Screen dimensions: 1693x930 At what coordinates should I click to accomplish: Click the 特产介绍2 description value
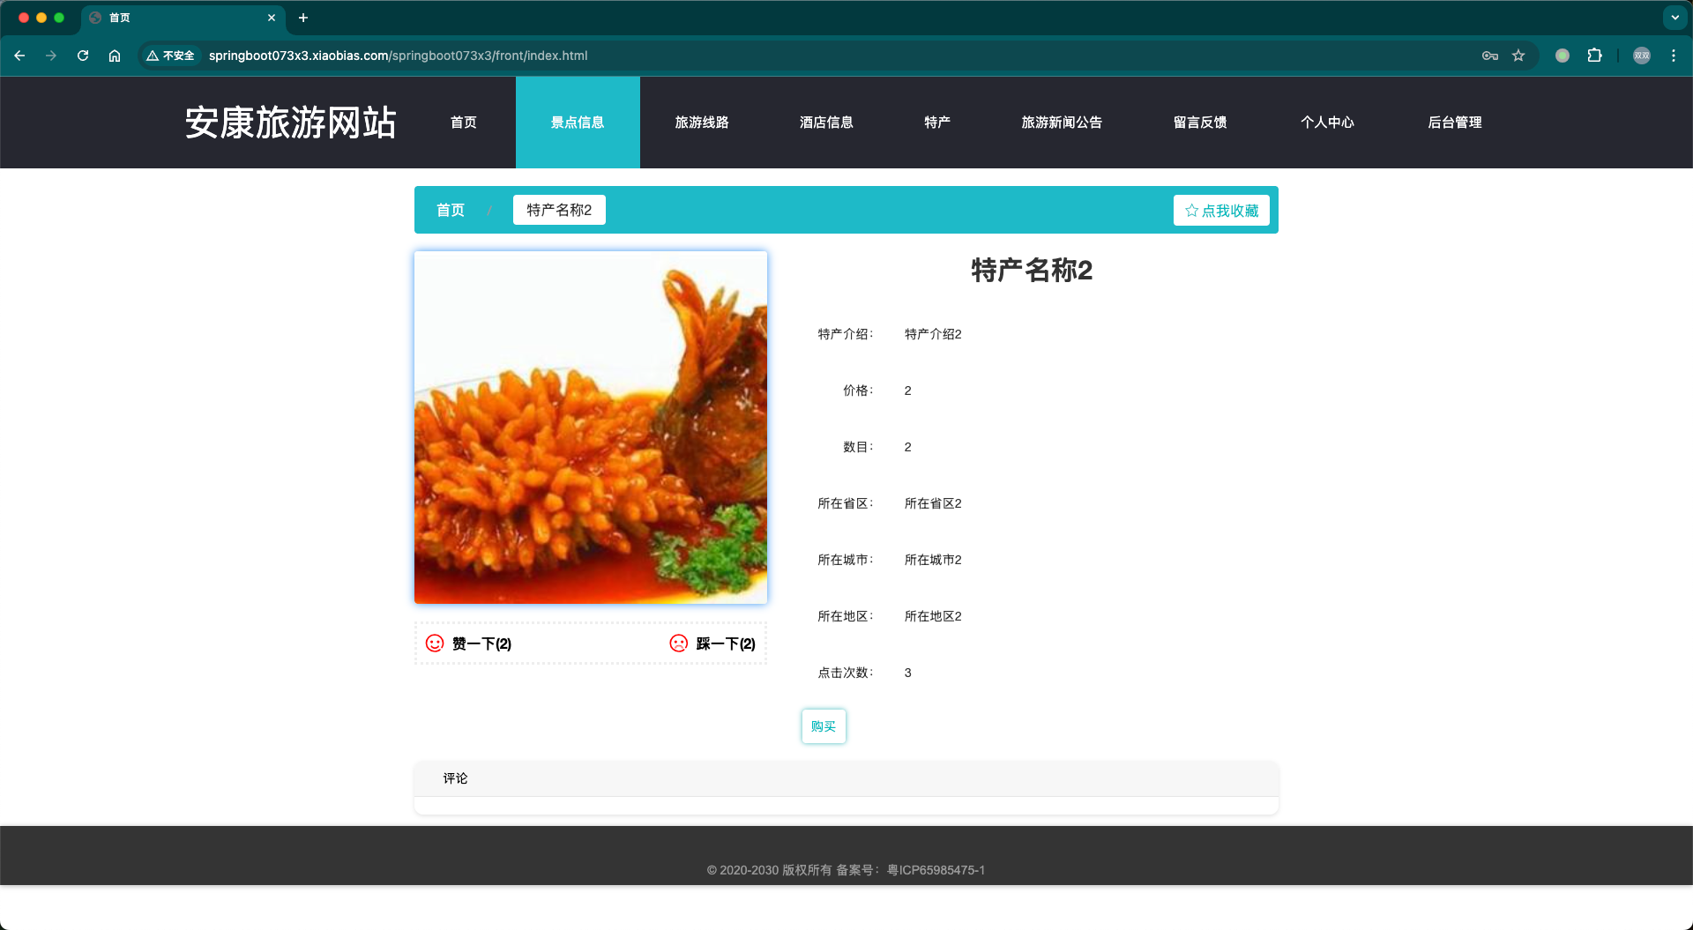tap(933, 334)
